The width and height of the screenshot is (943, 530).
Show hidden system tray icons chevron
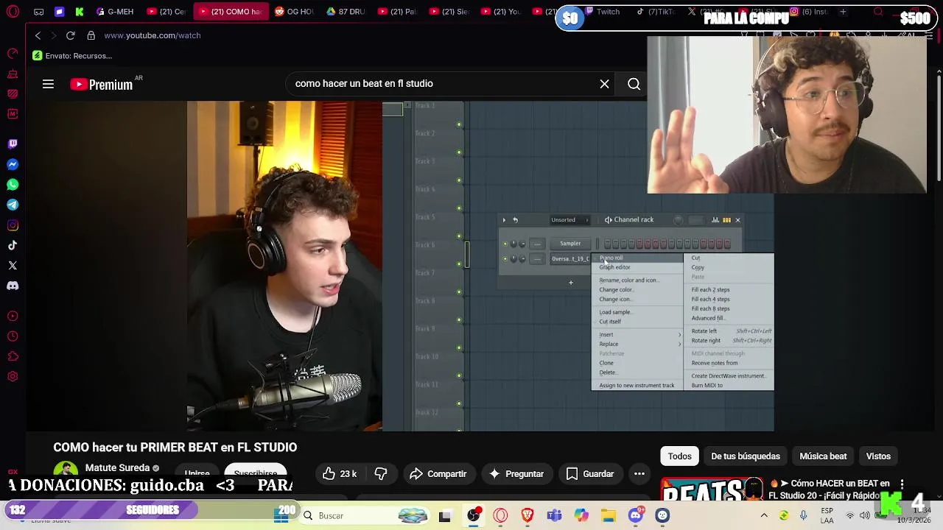tap(764, 515)
